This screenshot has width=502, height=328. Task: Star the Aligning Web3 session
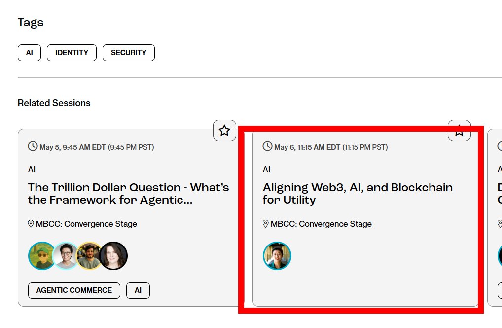[459, 131]
